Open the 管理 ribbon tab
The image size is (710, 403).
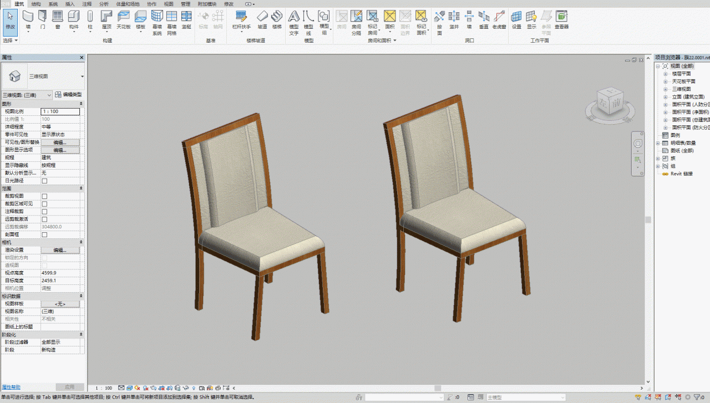(x=185, y=4)
